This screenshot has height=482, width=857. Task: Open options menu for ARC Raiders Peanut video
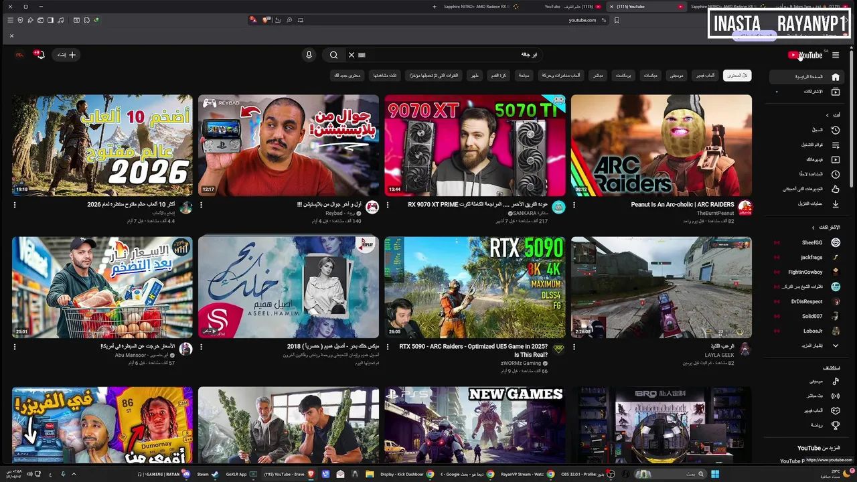574,206
